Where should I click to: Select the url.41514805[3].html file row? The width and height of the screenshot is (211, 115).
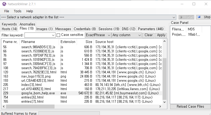[x=82, y=89]
